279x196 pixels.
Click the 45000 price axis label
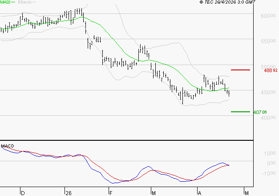coord(268,92)
